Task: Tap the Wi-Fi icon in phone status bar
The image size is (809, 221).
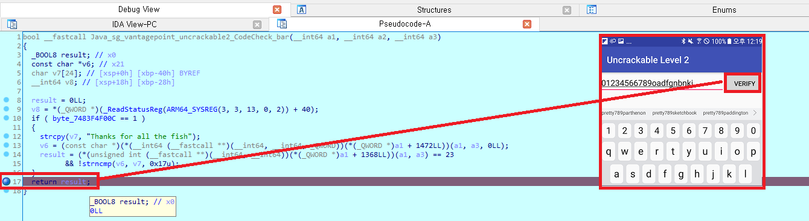Action: (699, 42)
